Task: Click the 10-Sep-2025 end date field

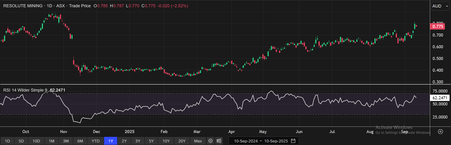Action: click(275, 141)
